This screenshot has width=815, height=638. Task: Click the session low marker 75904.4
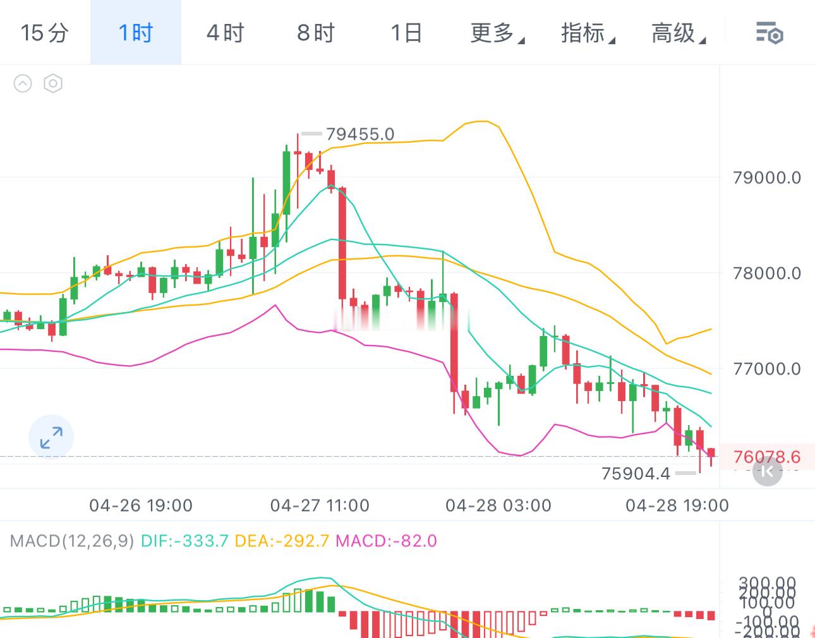636,473
